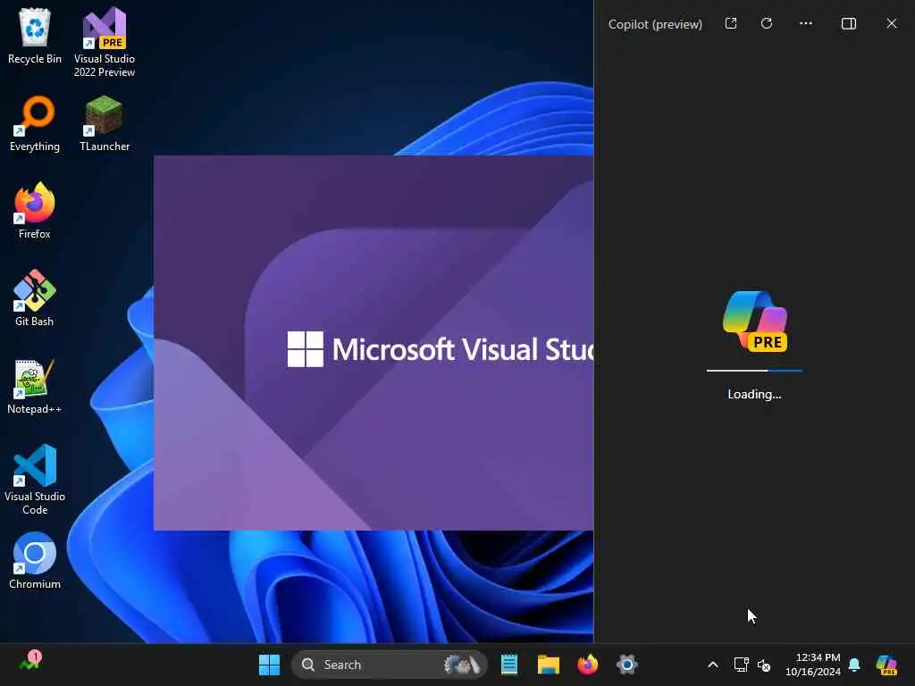915x686 pixels.
Task: Open the notification bell icon
Action: 854,665
